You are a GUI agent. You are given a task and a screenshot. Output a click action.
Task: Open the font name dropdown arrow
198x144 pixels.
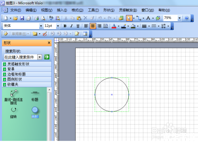click(41, 26)
